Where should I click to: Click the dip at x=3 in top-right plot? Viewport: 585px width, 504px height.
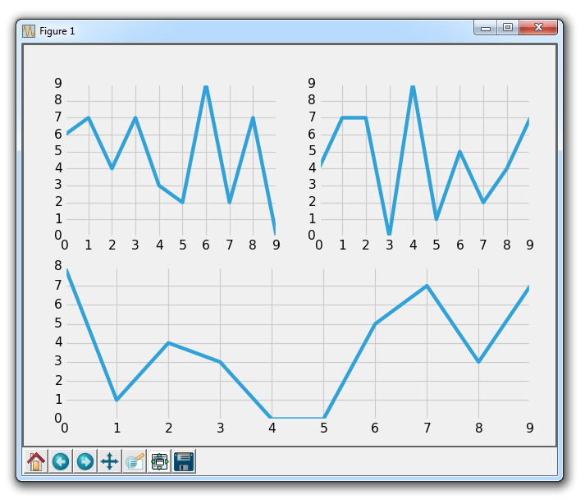click(390, 235)
